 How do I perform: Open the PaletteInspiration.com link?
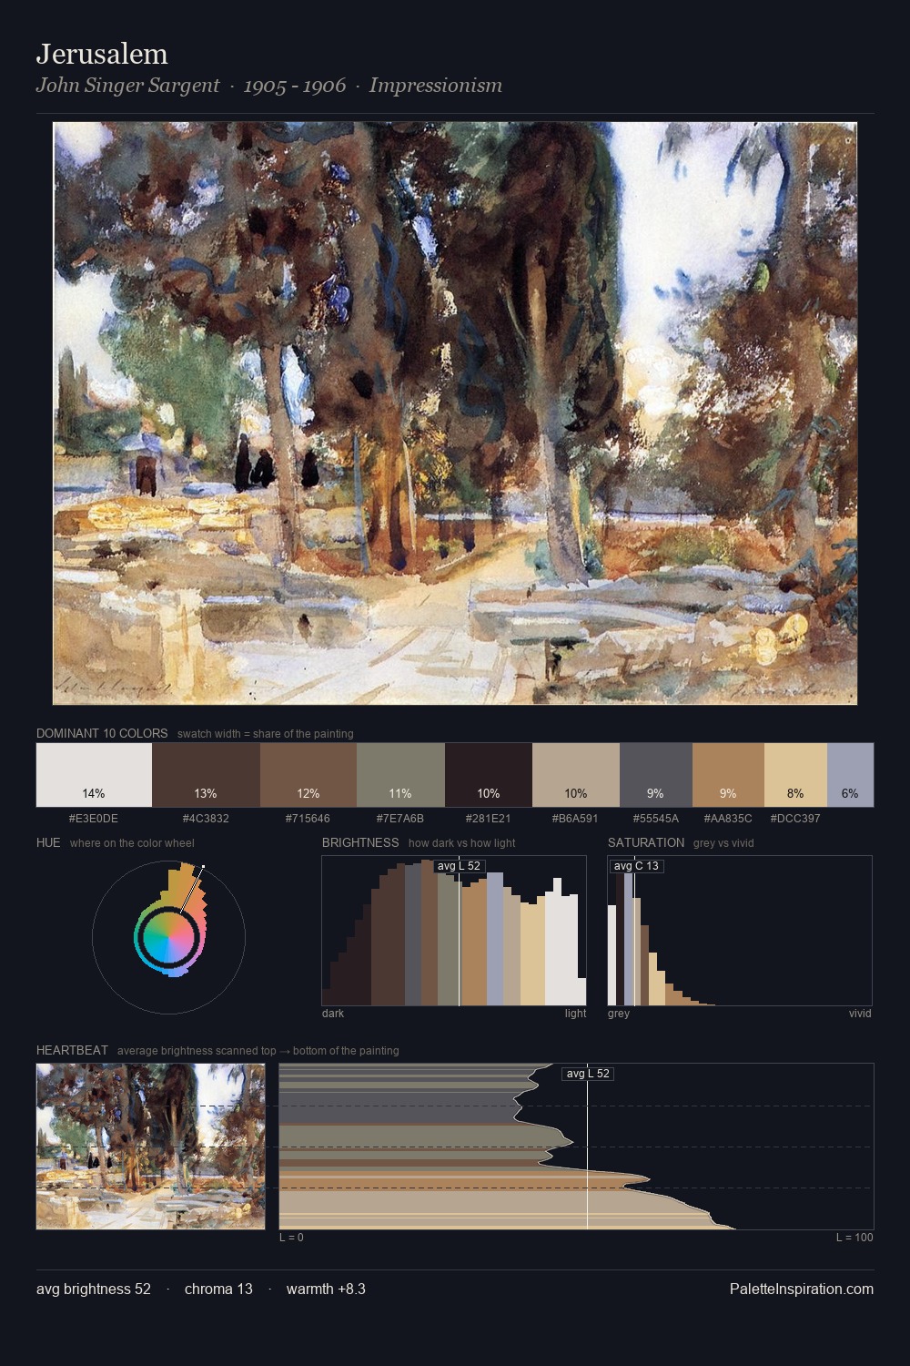coord(802,1289)
